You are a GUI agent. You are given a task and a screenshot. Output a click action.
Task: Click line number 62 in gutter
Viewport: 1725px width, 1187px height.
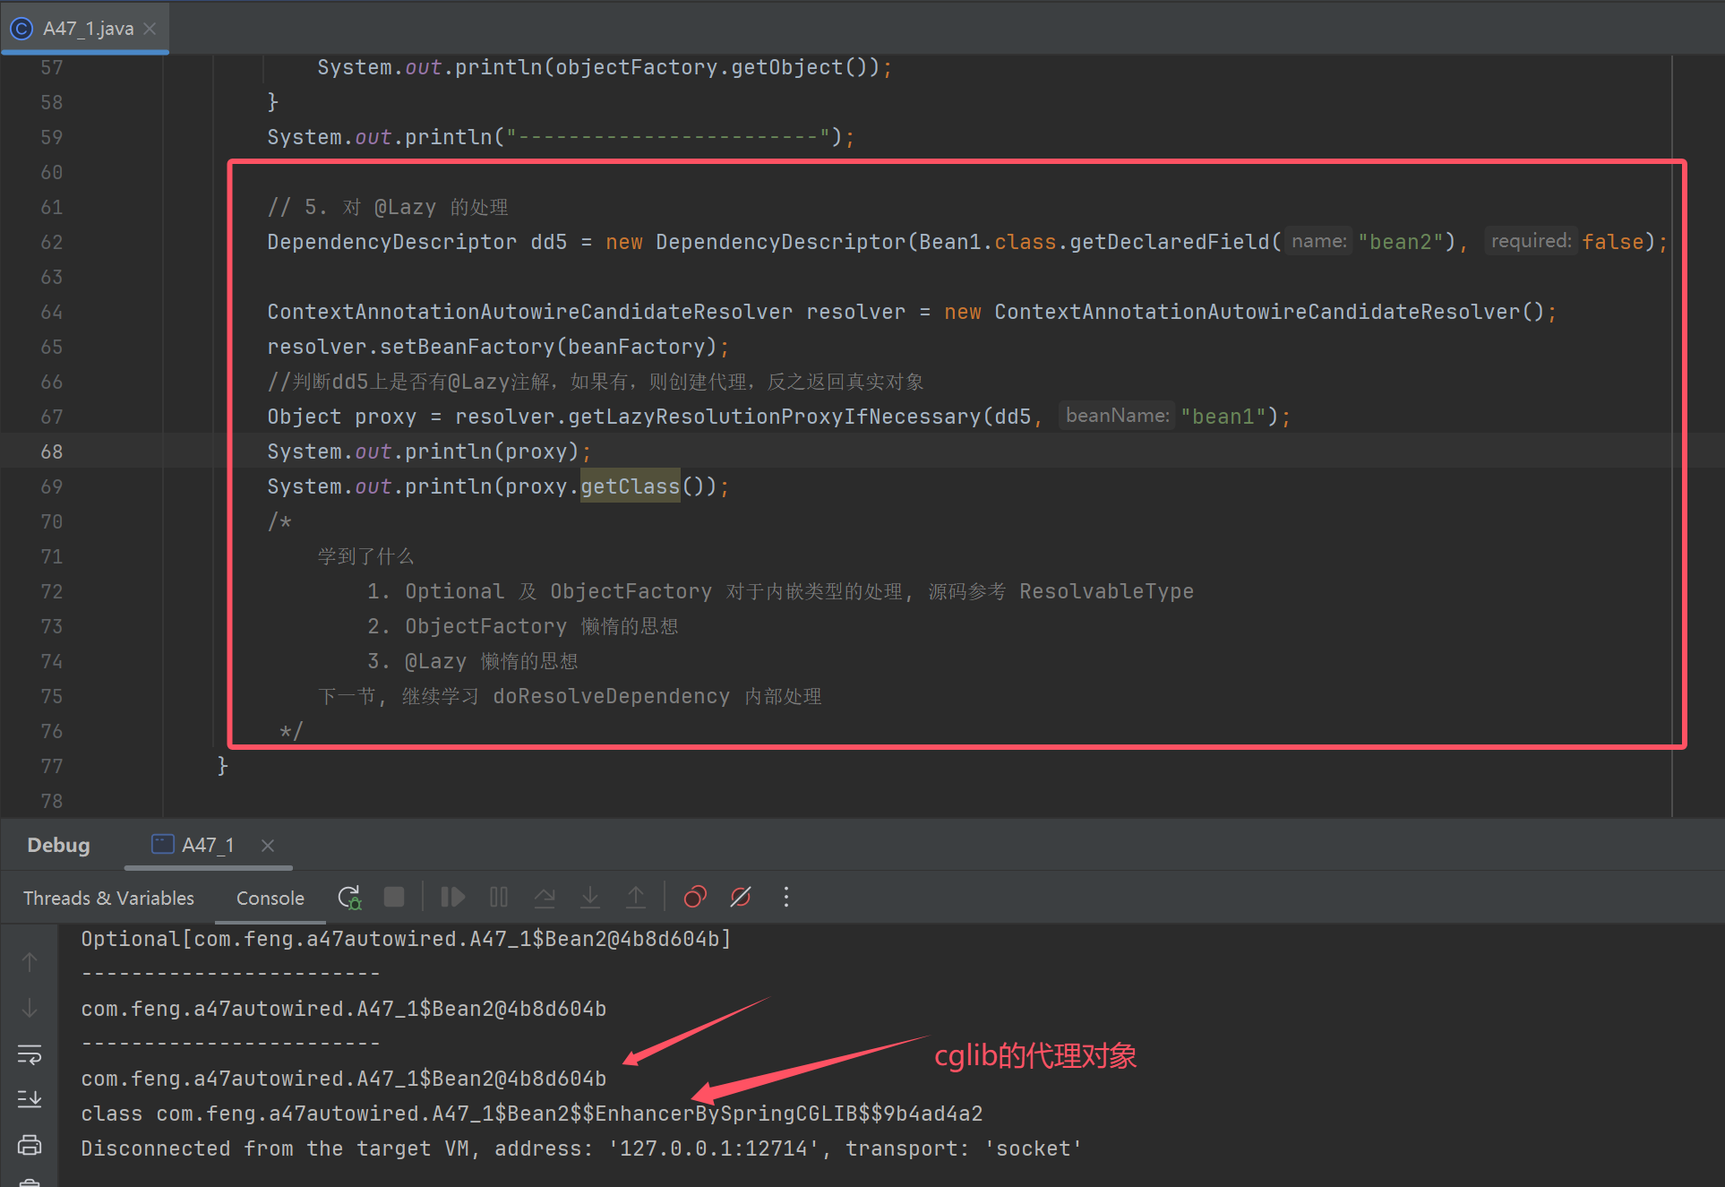tap(52, 242)
